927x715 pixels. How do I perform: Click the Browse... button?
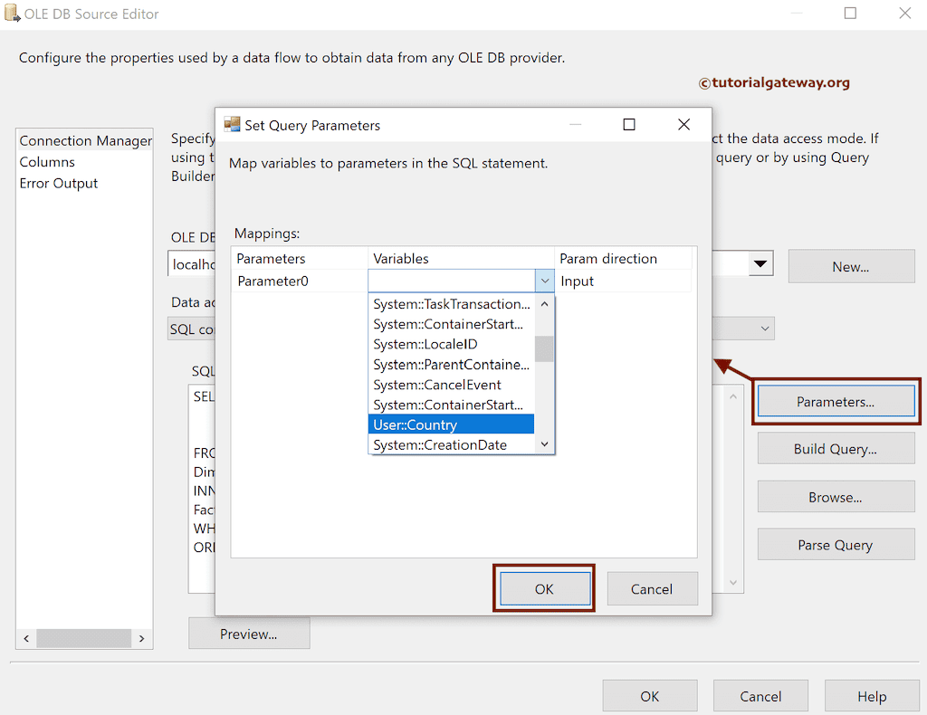click(836, 496)
